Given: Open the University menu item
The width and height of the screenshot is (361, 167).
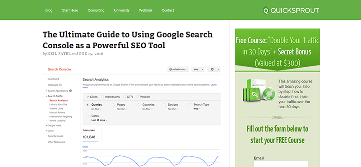Looking at the screenshot, I should (122, 10).
